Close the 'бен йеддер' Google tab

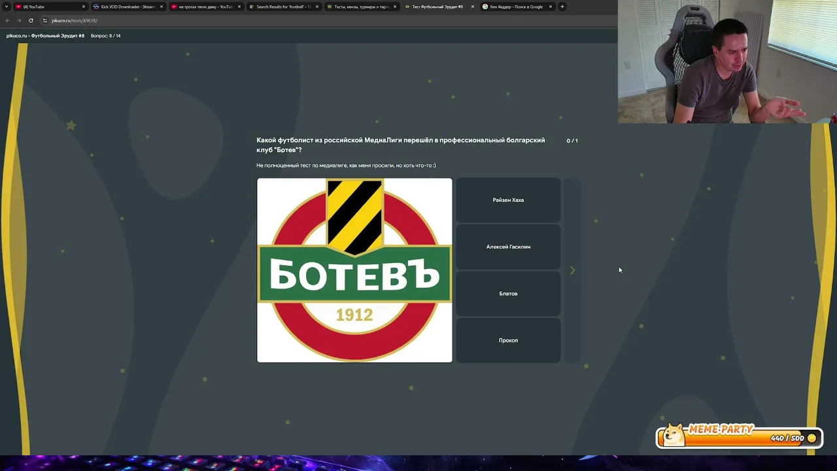click(551, 7)
